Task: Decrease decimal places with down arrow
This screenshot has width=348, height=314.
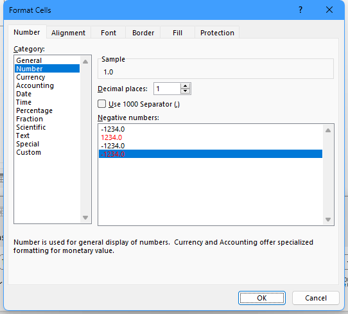Action: coord(186,91)
